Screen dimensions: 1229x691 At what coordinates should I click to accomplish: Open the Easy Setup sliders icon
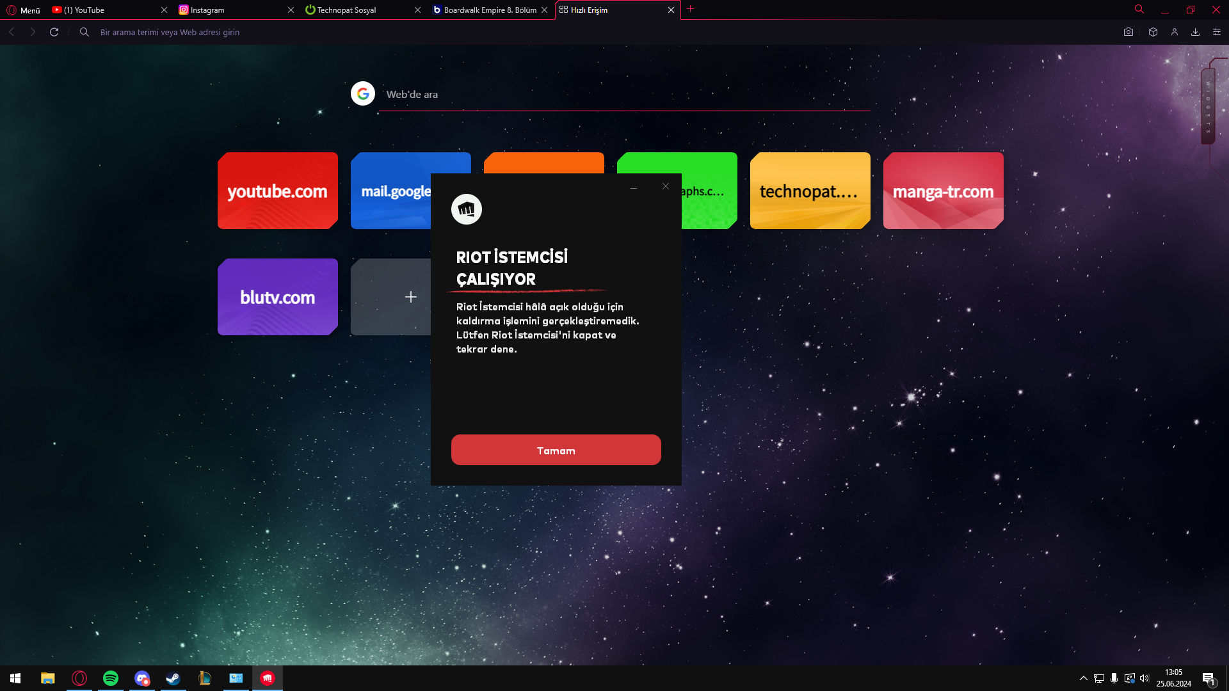click(x=1217, y=32)
